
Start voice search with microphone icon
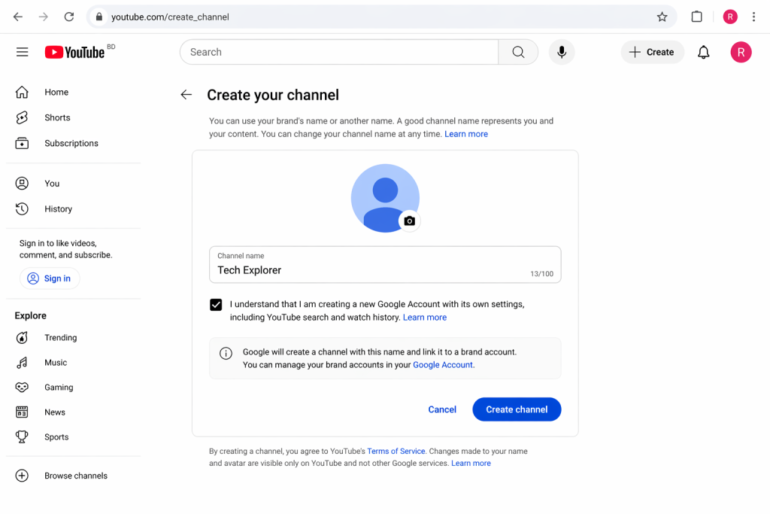pyautogui.click(x=561, y=52)
